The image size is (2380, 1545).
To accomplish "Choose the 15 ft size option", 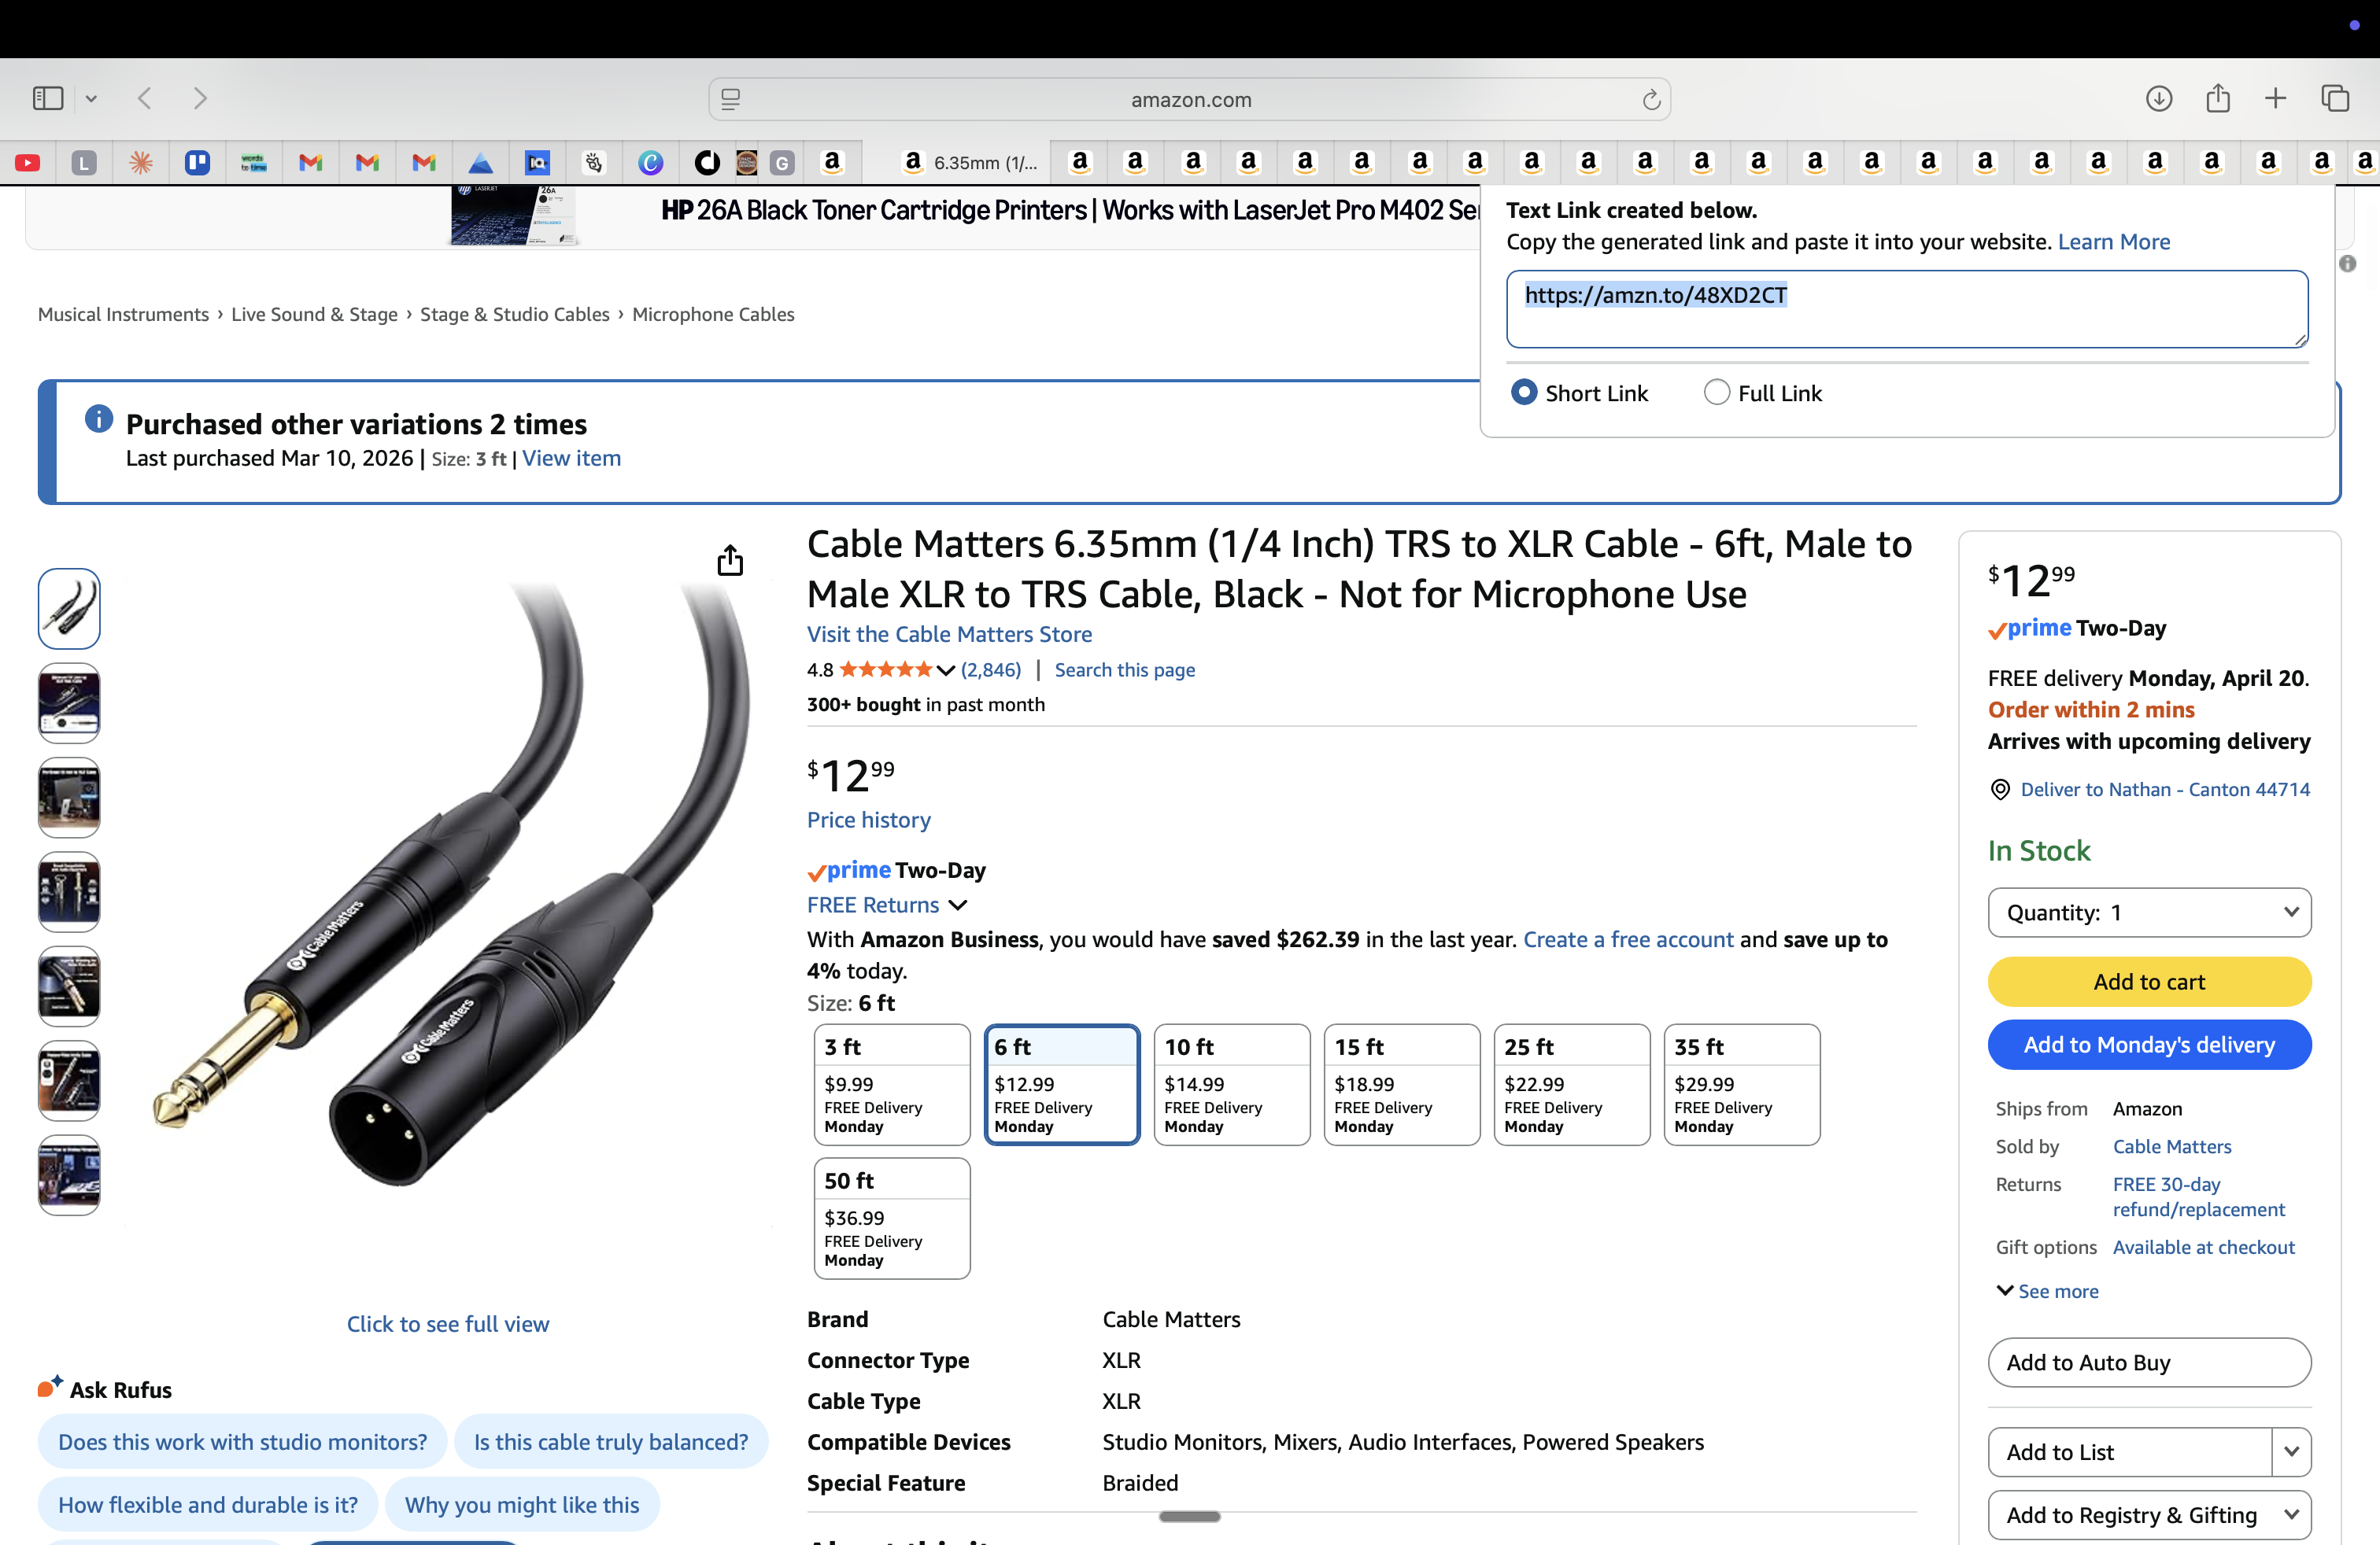I will click(1401, 1084).
